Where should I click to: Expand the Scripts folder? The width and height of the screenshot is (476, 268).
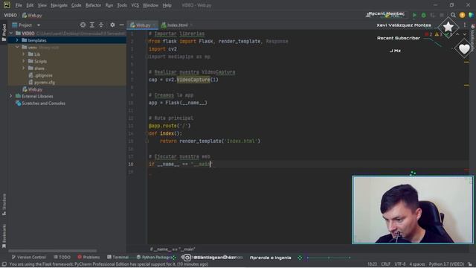pos(23,61)
